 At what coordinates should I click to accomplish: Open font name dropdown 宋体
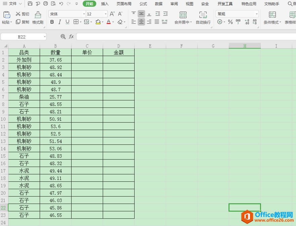[x=84, y=14]
